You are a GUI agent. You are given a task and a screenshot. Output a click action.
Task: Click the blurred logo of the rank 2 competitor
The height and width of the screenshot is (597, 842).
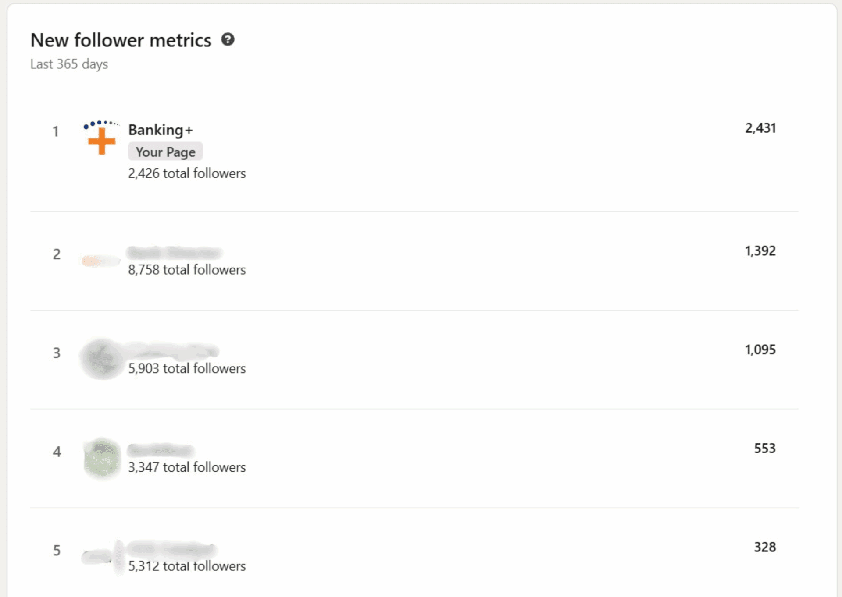[x=101, y=261]
